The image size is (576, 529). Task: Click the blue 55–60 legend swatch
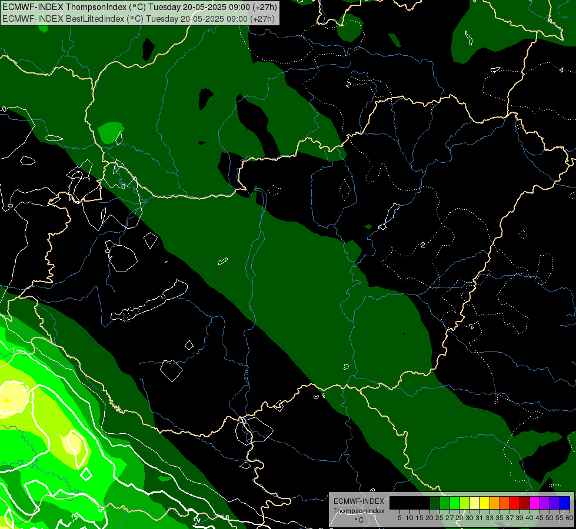[565, 503]
